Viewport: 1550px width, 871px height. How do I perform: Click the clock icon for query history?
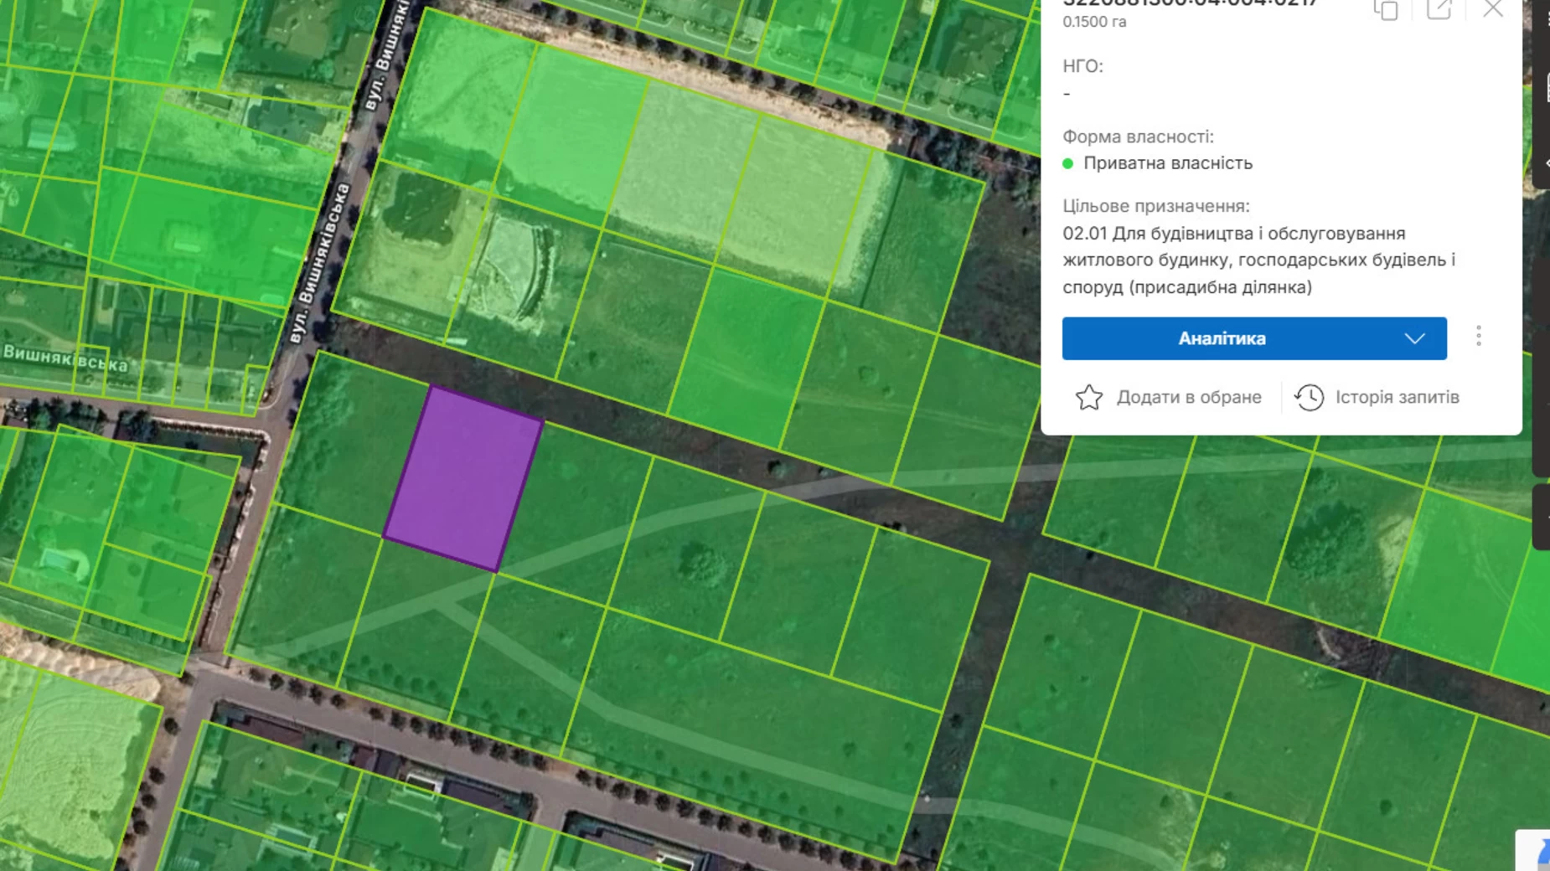[1309, 397]
